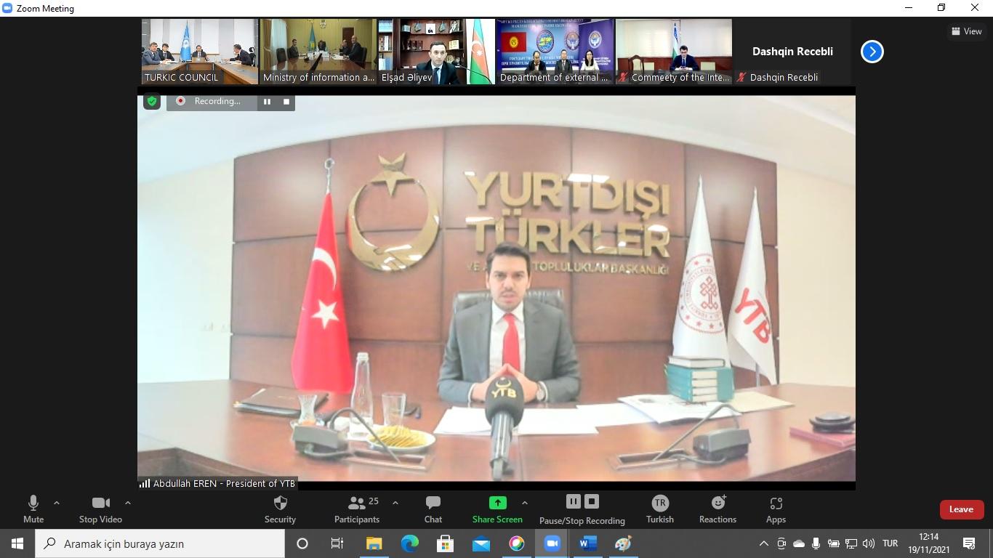Click Meet Now camera tray icon
Image resolution: width=993 pixels, height=558 pixels.
[x=781, y=543]
